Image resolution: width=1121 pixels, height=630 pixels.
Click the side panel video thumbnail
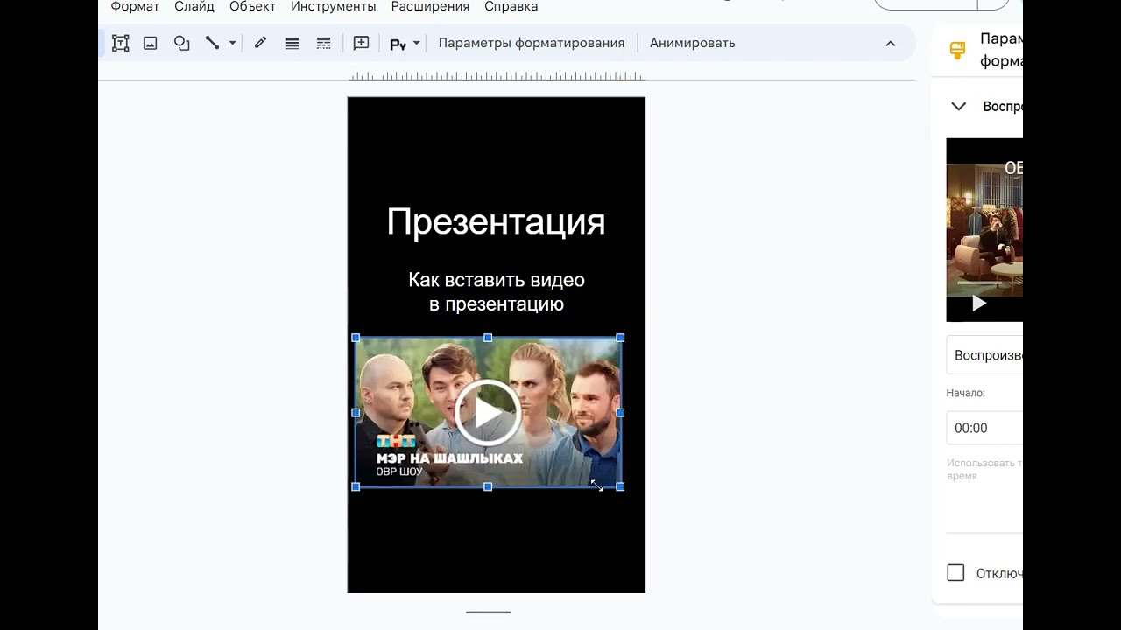pos(984,230)
